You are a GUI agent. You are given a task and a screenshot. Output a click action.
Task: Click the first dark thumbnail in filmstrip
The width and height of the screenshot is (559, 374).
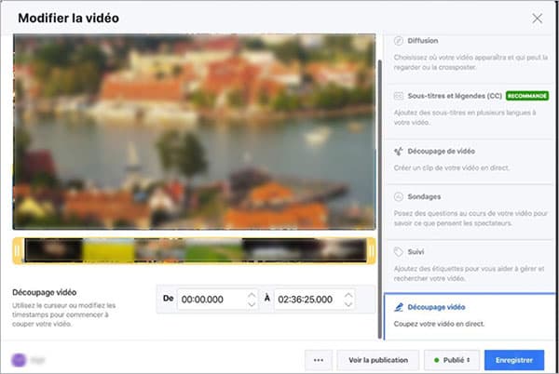(53, 251)
